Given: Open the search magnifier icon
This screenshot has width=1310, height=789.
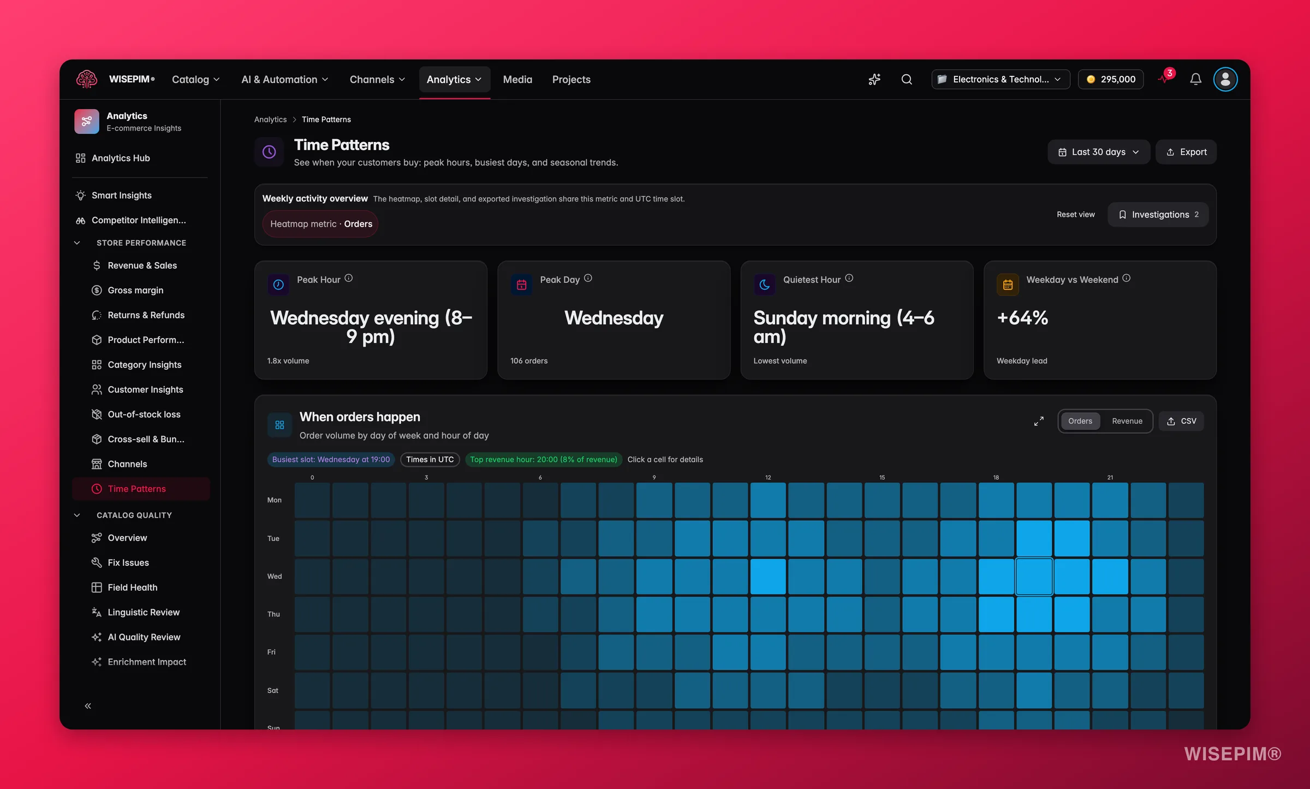Looking at the screenshot, I should [x=907, y=79].
